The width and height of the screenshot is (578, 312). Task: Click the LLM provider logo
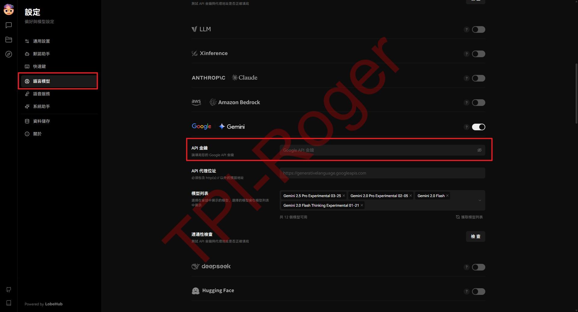tap(201, 29)
